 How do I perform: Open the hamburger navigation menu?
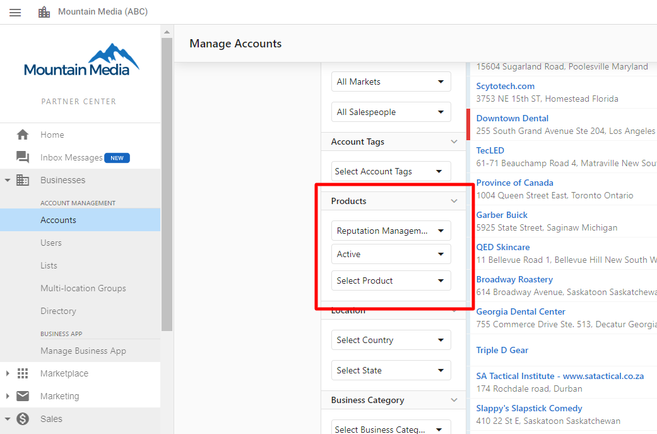tap(15, 12)
